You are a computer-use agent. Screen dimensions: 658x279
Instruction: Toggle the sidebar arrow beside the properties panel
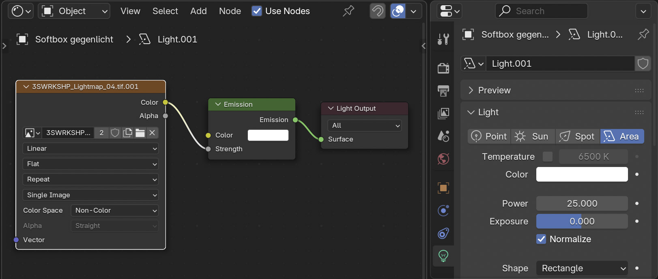tap(424, 46)
